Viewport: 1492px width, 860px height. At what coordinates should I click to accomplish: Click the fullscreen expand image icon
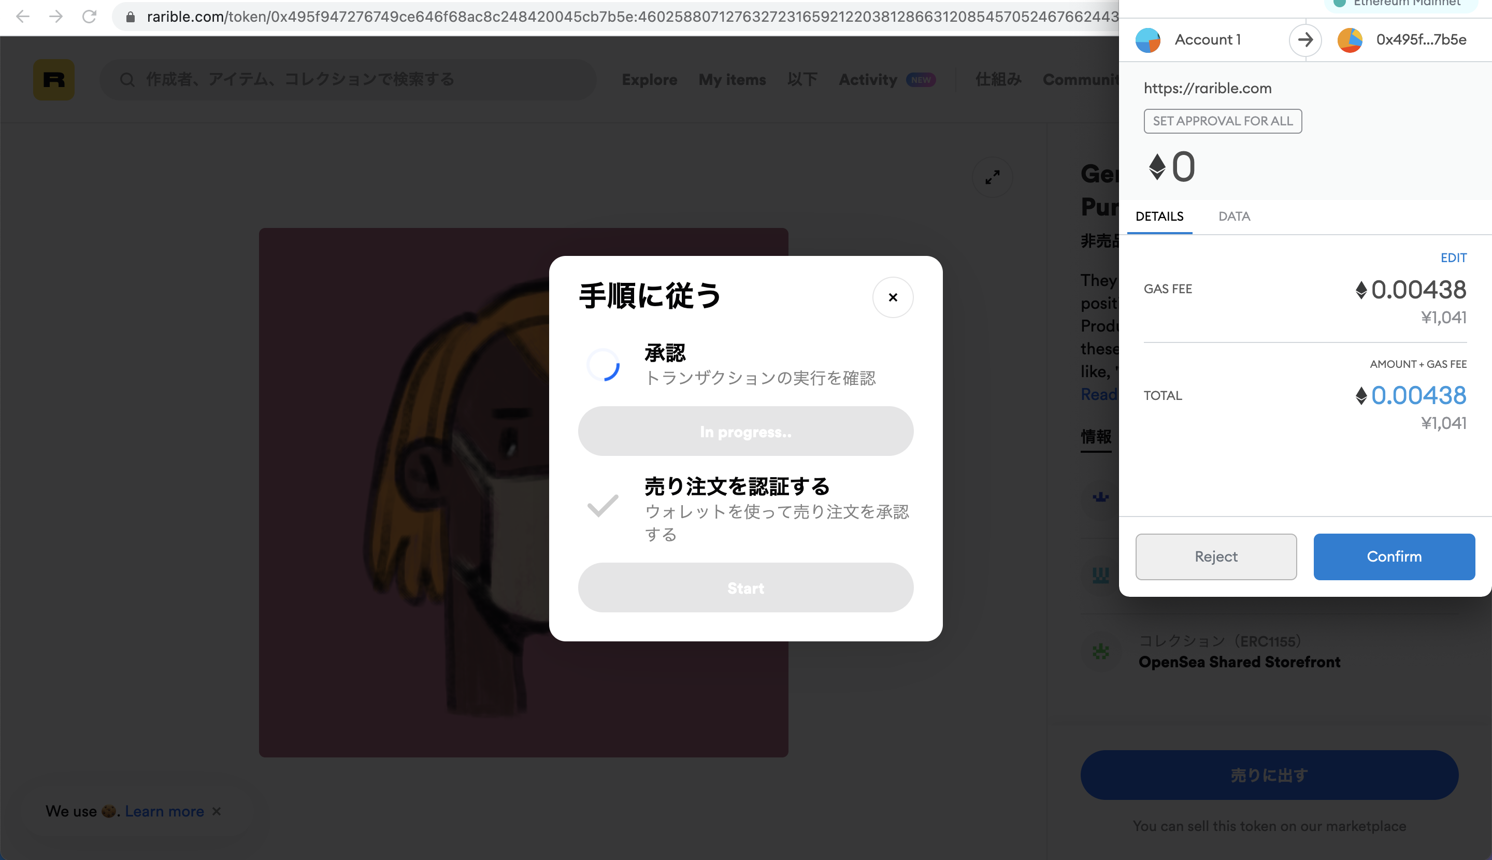992,177
